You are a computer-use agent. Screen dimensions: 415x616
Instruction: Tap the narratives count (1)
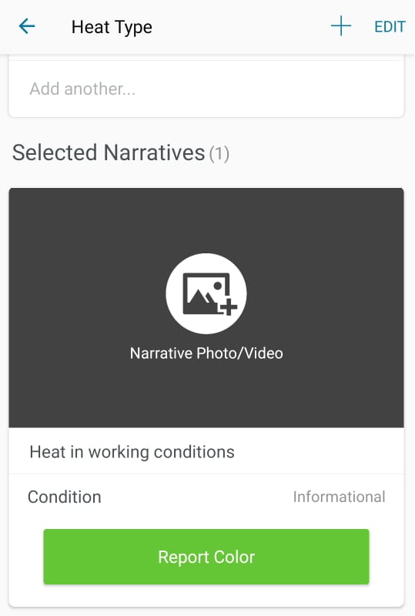219,153
